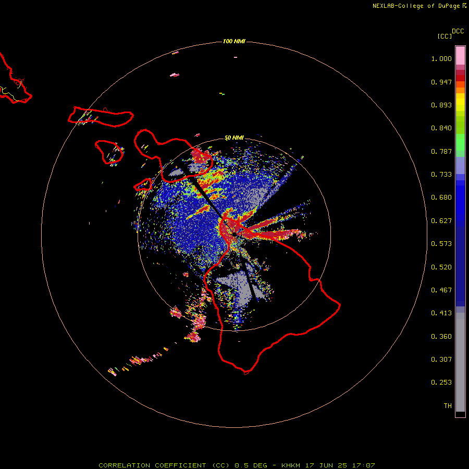Click the 0.840 legend value
Image resolution: width=469 pixels, height=469 pixels.
click(441, 128)
